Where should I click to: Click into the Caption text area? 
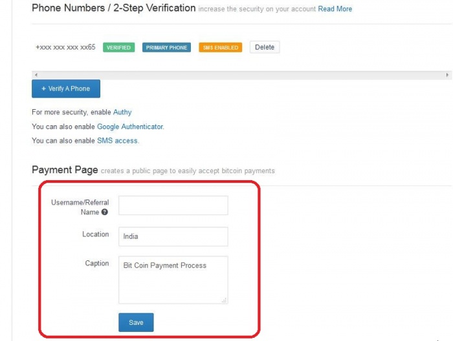[173, 280]
